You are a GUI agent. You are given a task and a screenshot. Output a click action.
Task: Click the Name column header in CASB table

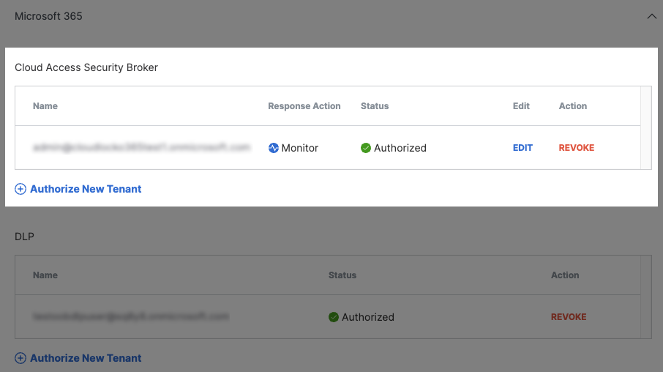(x=45, y=105)
